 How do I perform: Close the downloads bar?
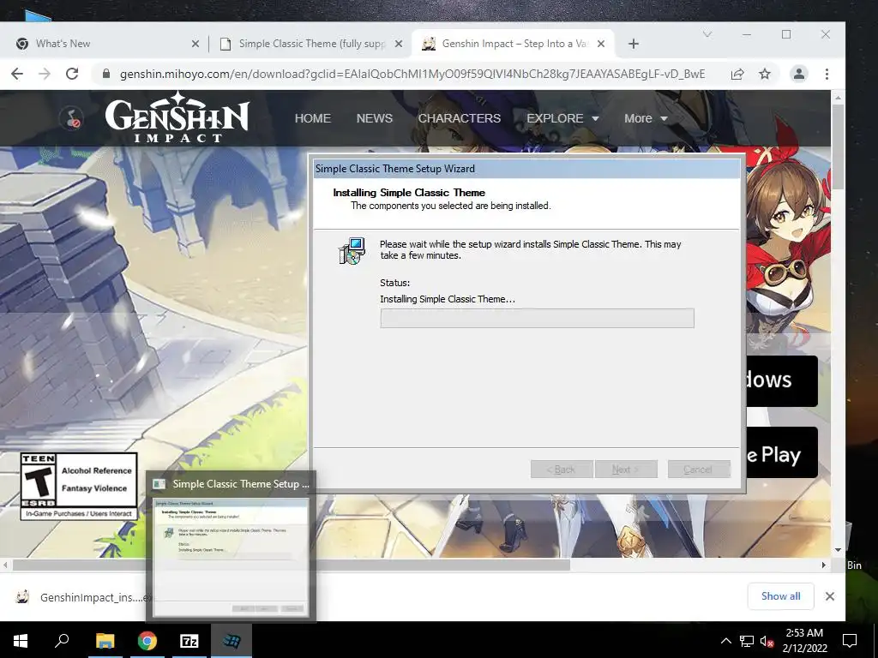click(x=830, y=596)
